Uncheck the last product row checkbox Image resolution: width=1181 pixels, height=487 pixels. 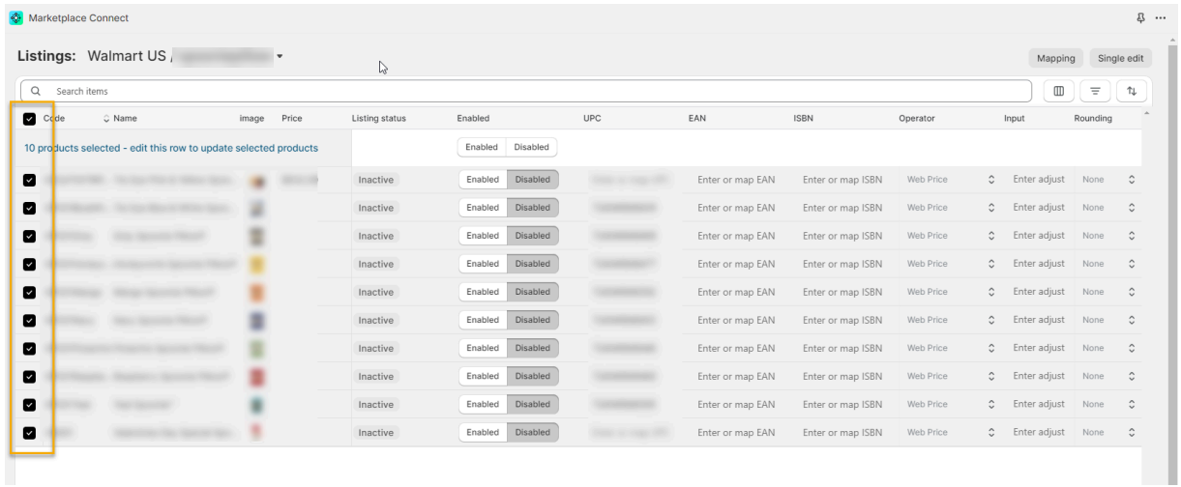point(29,432)
